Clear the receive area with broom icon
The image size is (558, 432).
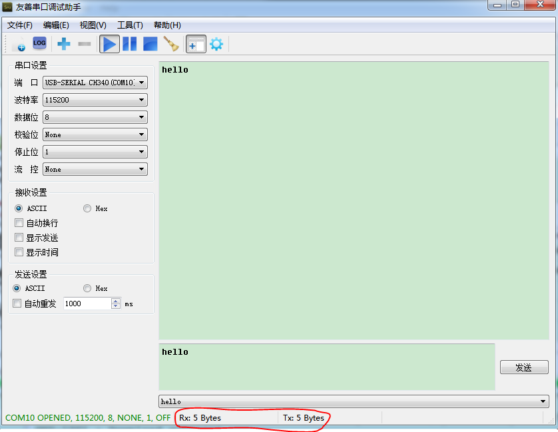pos(171,45)
